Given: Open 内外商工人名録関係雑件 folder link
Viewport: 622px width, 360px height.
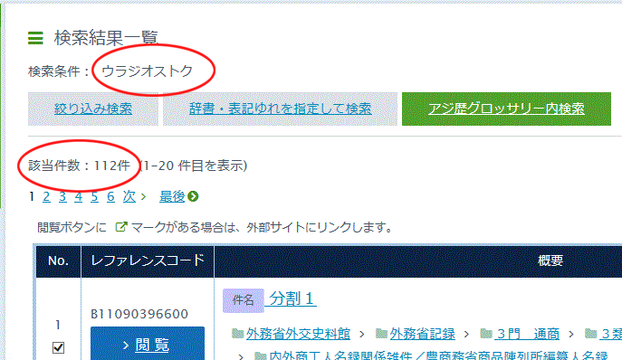Looking at the screenshot, I should pyautogui.click(x=438, y=355).
